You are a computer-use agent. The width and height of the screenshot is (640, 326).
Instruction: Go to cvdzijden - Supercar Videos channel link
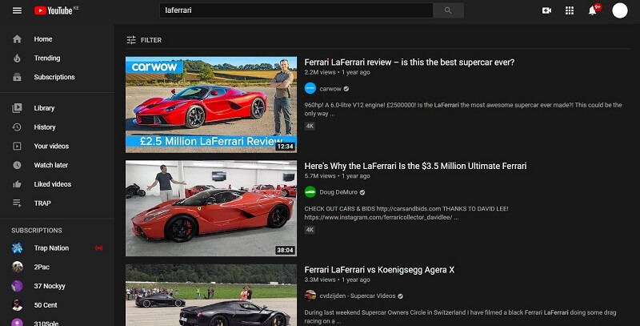point(358,296)
